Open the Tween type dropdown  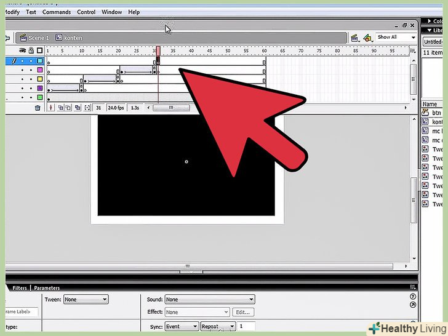click(86, 300)
